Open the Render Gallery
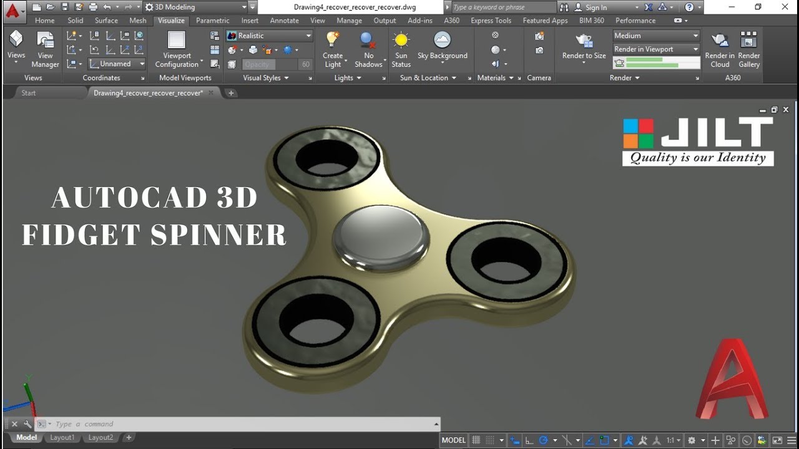This screenshot has height=449, width=799. [x=749, y=51]
